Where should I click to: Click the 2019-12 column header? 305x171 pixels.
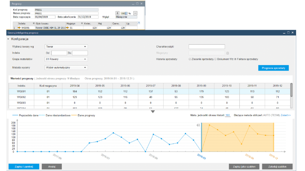tap(277, 86)
